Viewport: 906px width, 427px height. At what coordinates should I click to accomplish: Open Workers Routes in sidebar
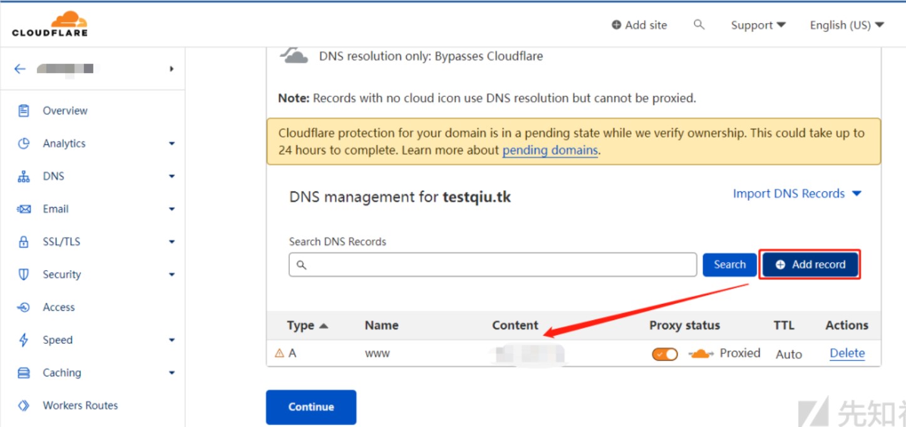(80, 405)
